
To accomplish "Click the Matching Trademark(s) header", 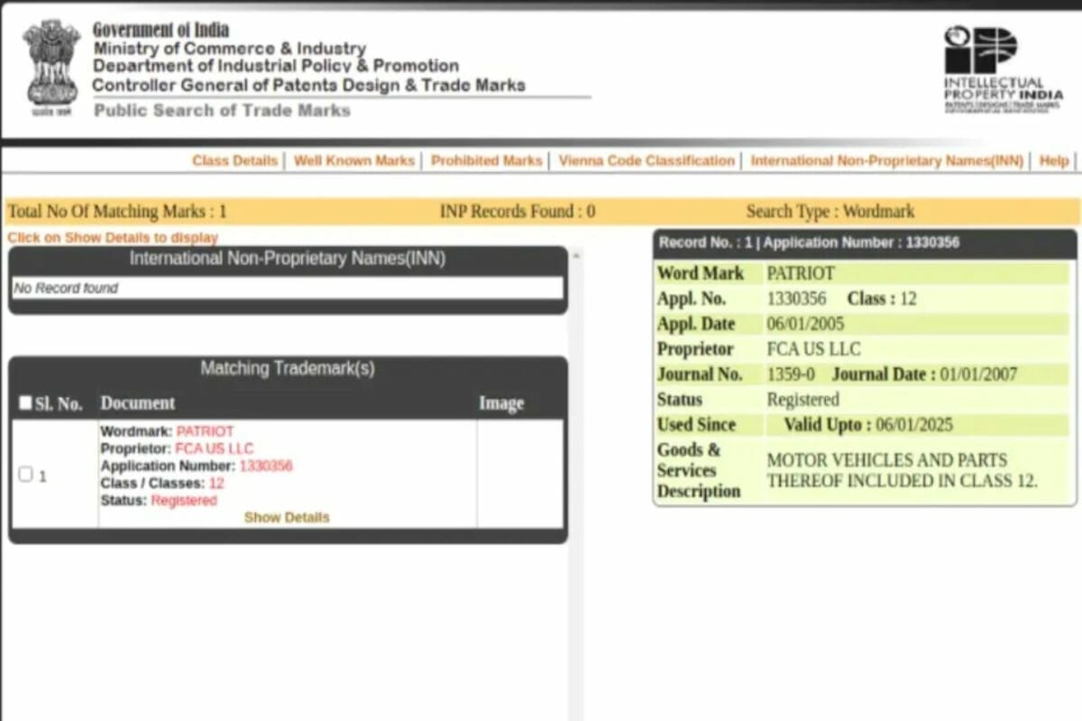I will (288, 369).
